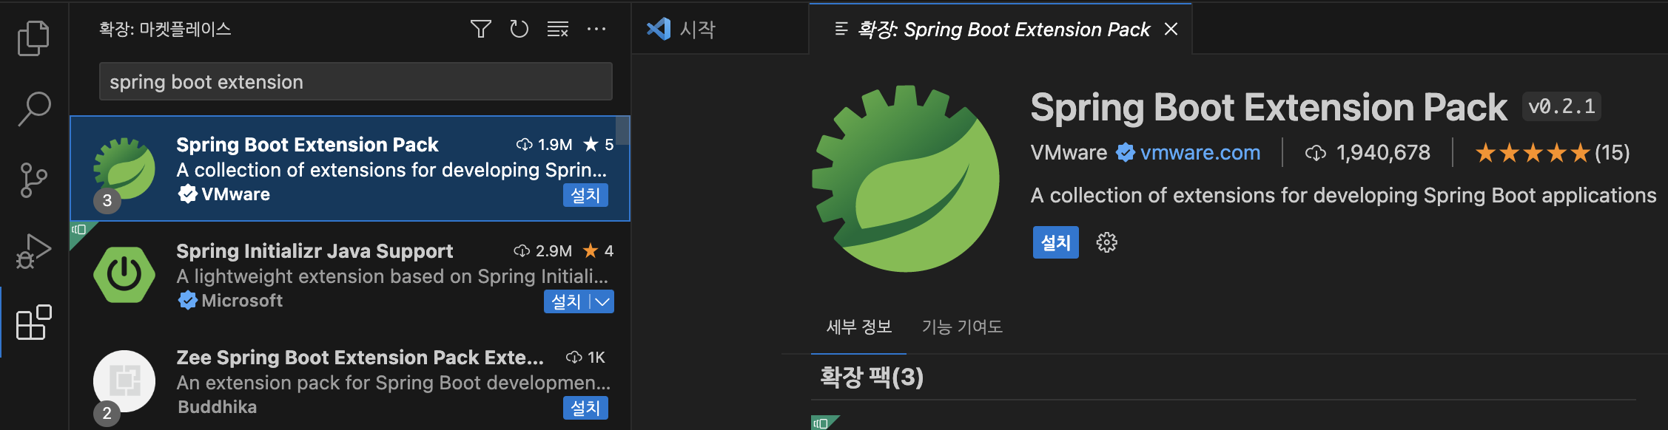Screen dimensions: 1668x430
Task: Close the Spring Boot Extension Pack tab
Action: click(1171, 29)
